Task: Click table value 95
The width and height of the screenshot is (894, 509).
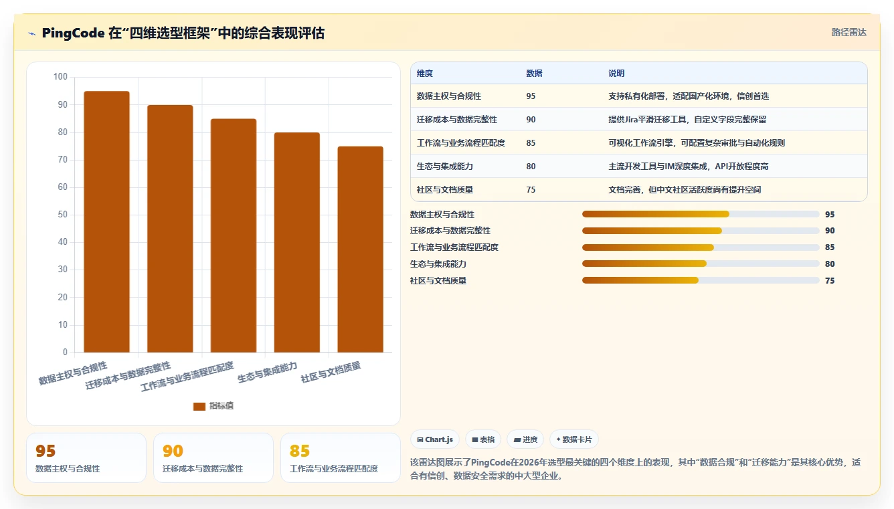Action: point(531,96)
